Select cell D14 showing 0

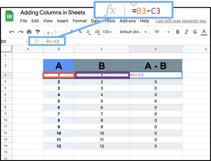pos(156,146)
